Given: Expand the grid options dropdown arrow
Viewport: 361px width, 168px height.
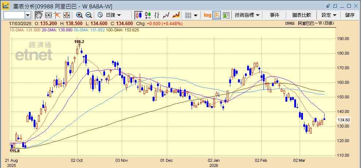Looking at the screenshot, I should tap(196, 15).
